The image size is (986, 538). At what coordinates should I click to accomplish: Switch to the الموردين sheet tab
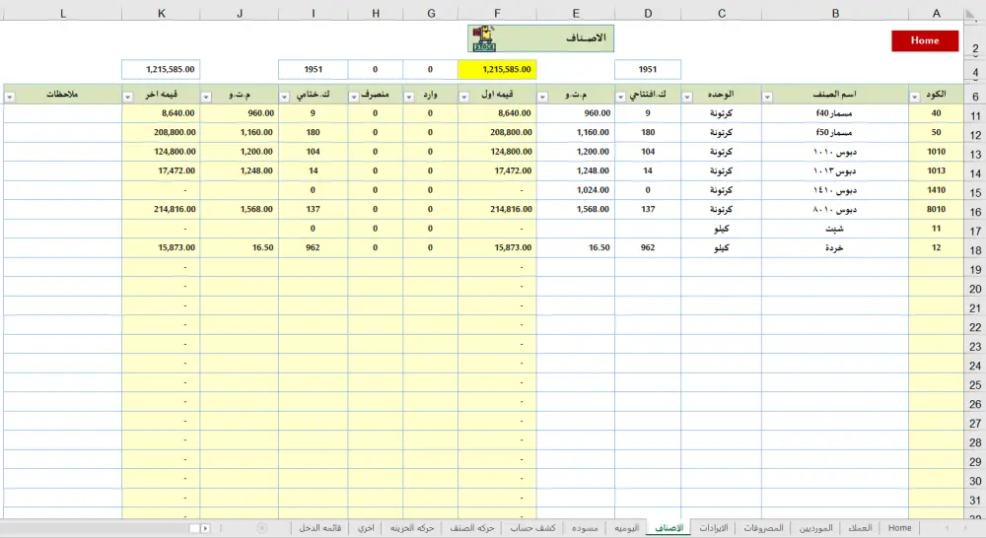(x=815, y=528)
